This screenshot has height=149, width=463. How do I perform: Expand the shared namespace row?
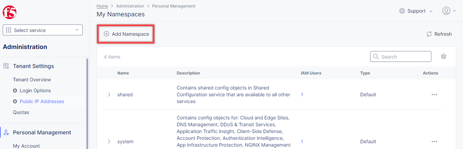[x=109, y=95]
